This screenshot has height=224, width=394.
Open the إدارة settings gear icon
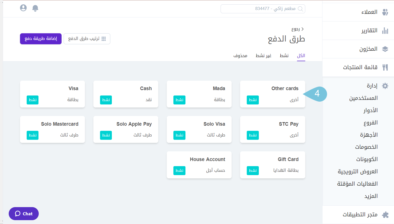click(x=385, y=86)
